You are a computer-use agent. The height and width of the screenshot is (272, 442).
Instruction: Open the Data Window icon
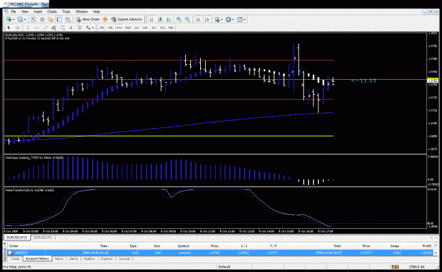click(x=42, y=19)
